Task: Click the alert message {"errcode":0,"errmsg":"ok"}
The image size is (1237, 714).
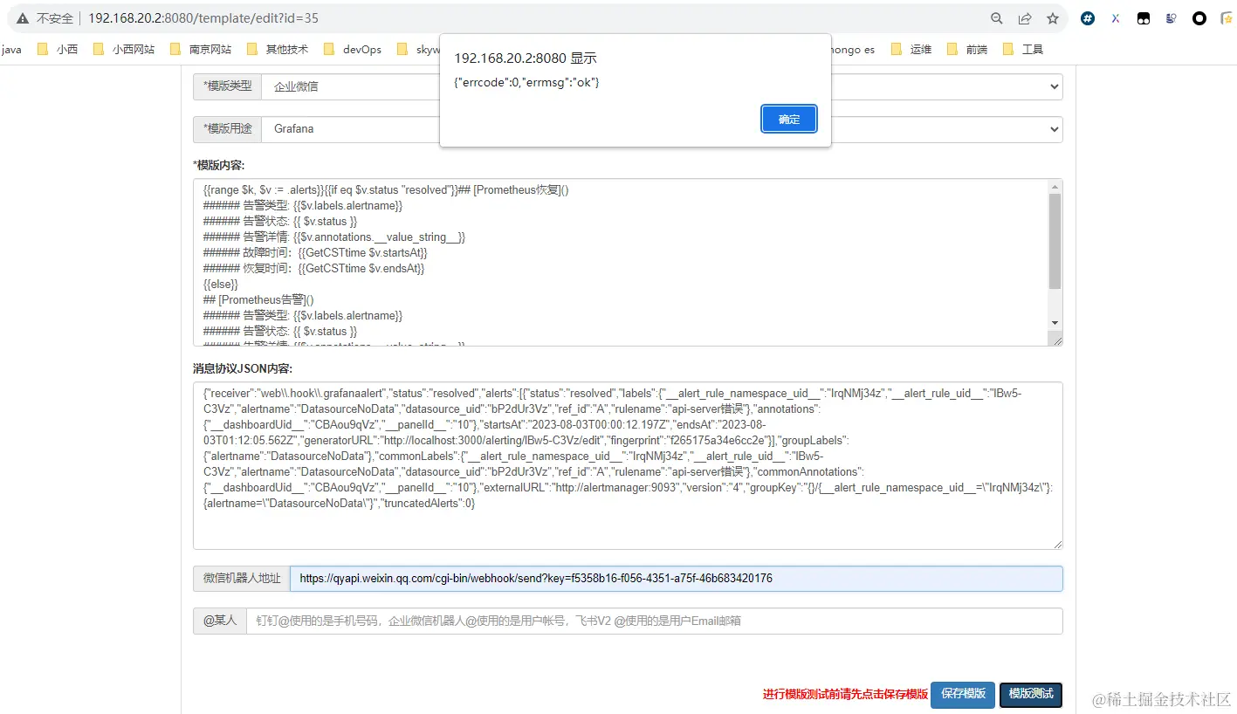Action: click(526, 82)
